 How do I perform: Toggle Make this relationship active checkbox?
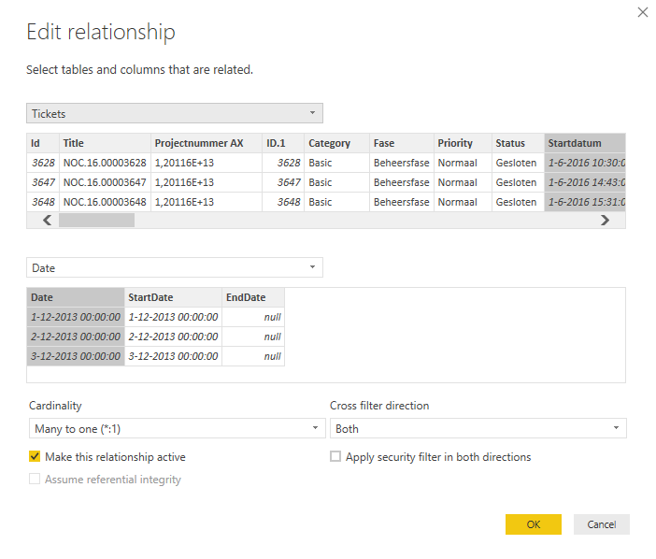35,456
